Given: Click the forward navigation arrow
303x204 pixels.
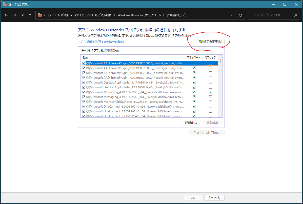Looking at the screenshot, I should pos(15,15).
